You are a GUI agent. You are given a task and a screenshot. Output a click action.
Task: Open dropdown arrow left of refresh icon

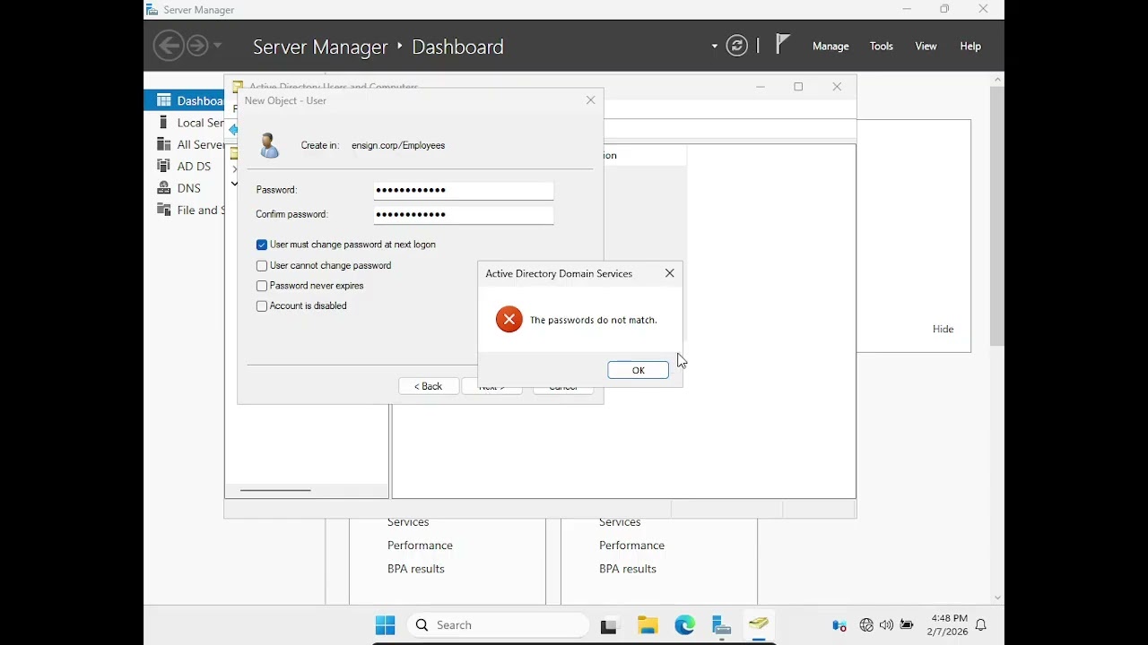tap(715, 46)
